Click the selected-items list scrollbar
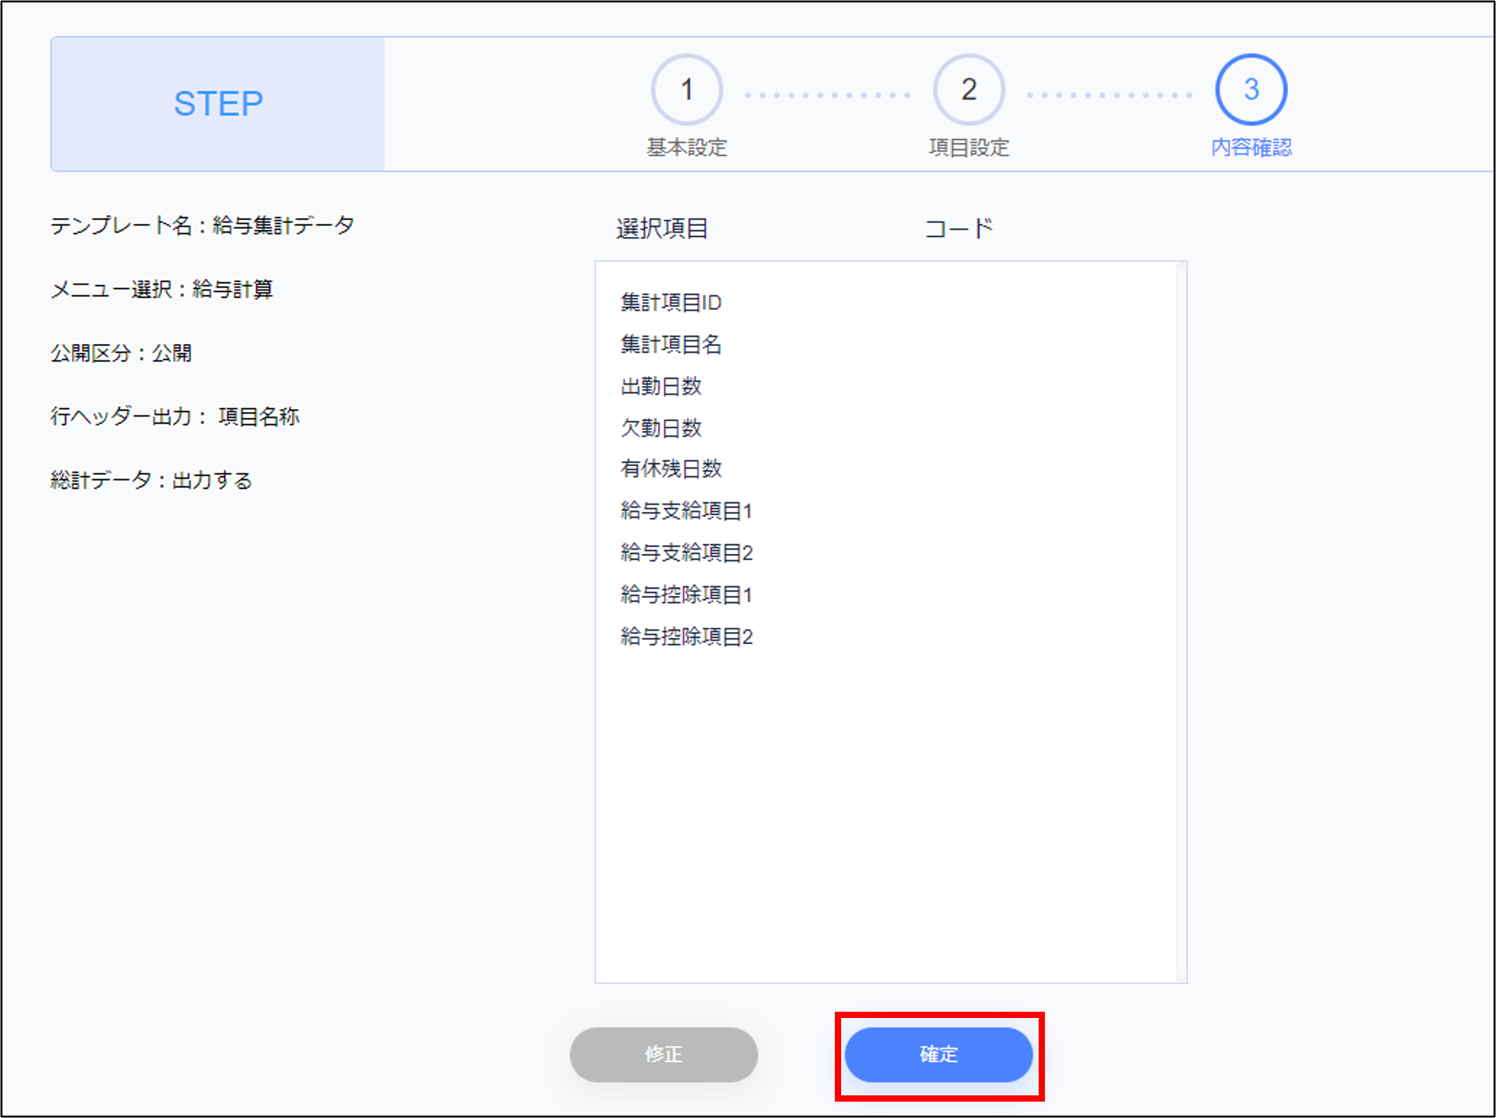1496x1118 pixels. click(x=1181, y=622)
